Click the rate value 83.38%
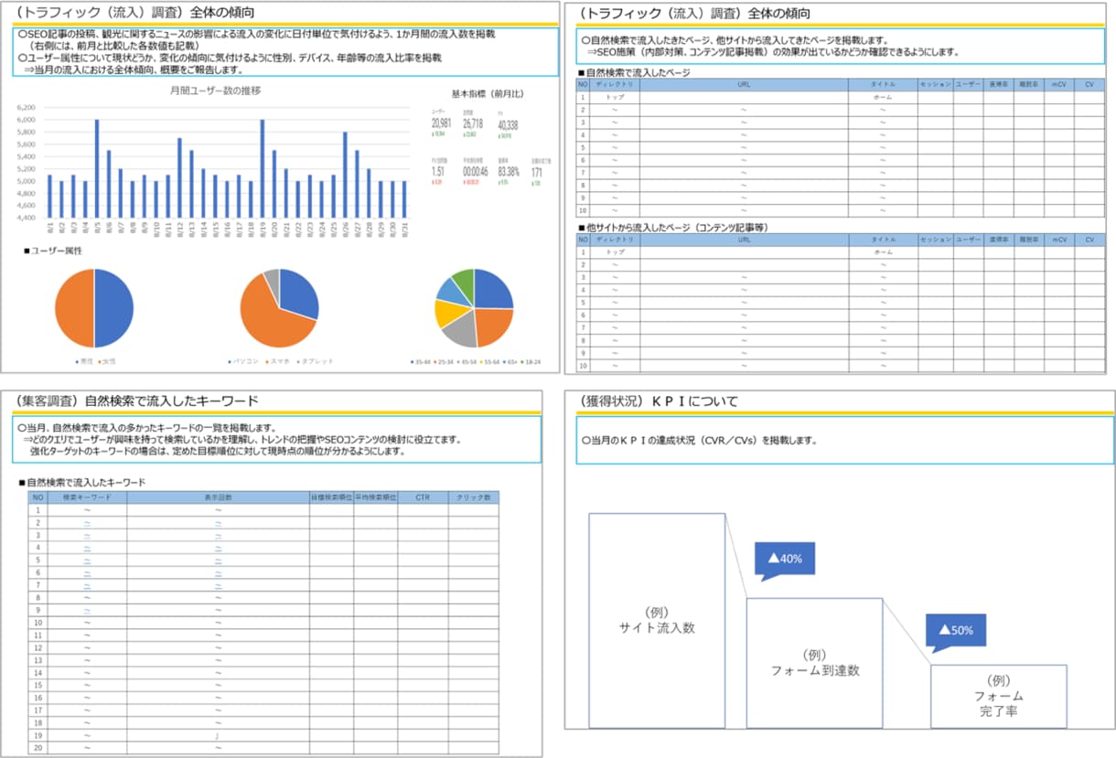The height and width of the screenshot is (758, 1116). [x=509, y=171]
